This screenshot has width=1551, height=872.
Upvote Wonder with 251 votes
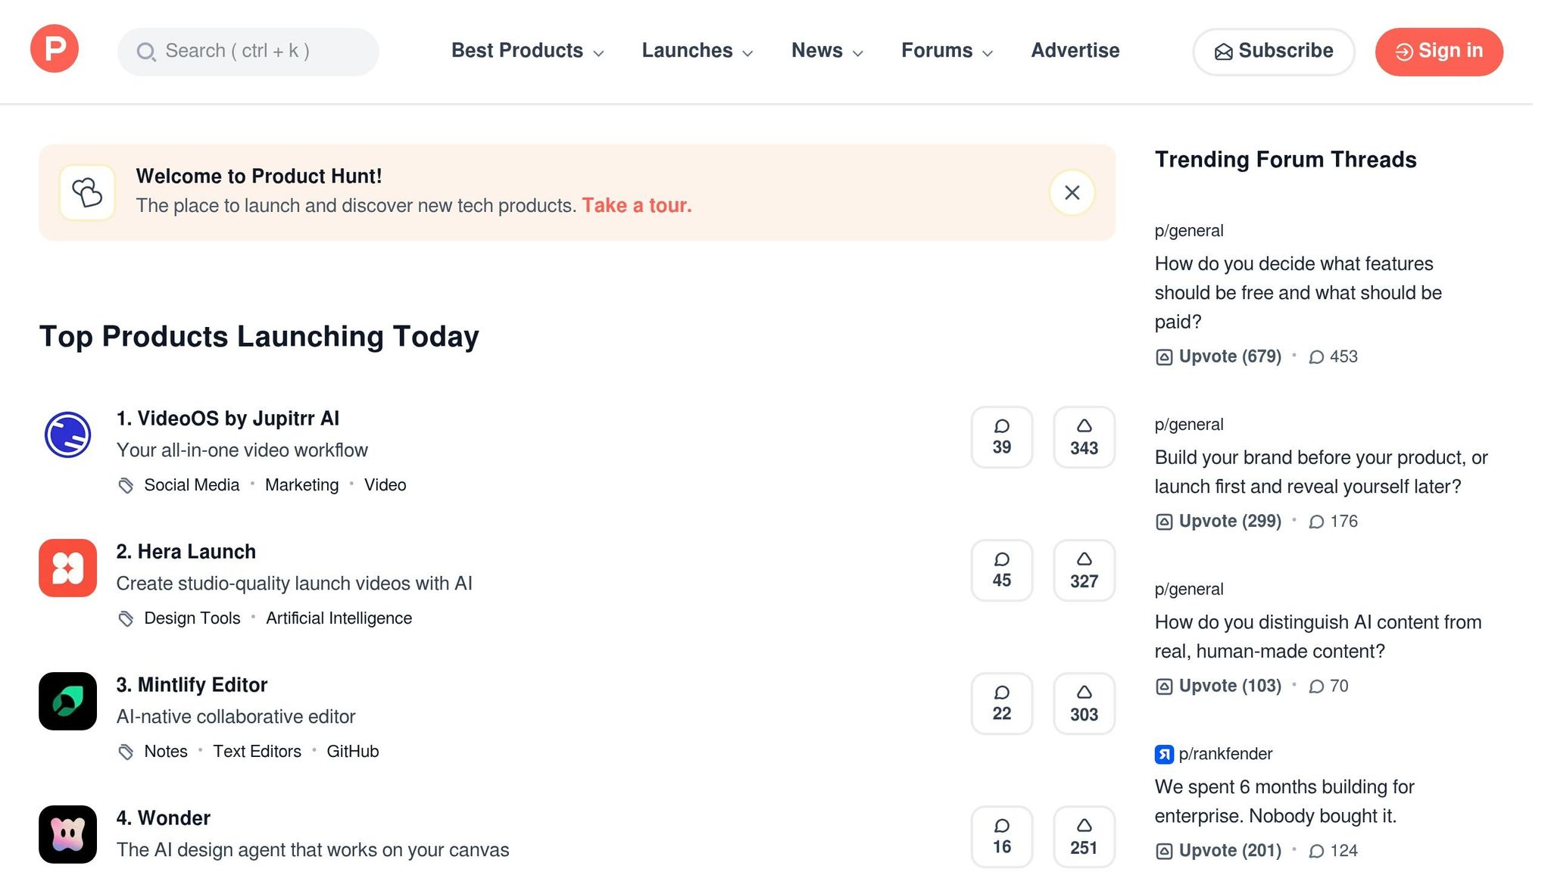click(1084, 837)
